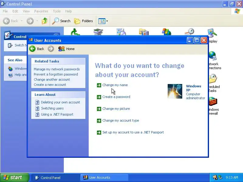The width and height of the screenshot is (243, 182).
Task: Click the Back button in Control Panel toolbar
Action: (11, 21)
